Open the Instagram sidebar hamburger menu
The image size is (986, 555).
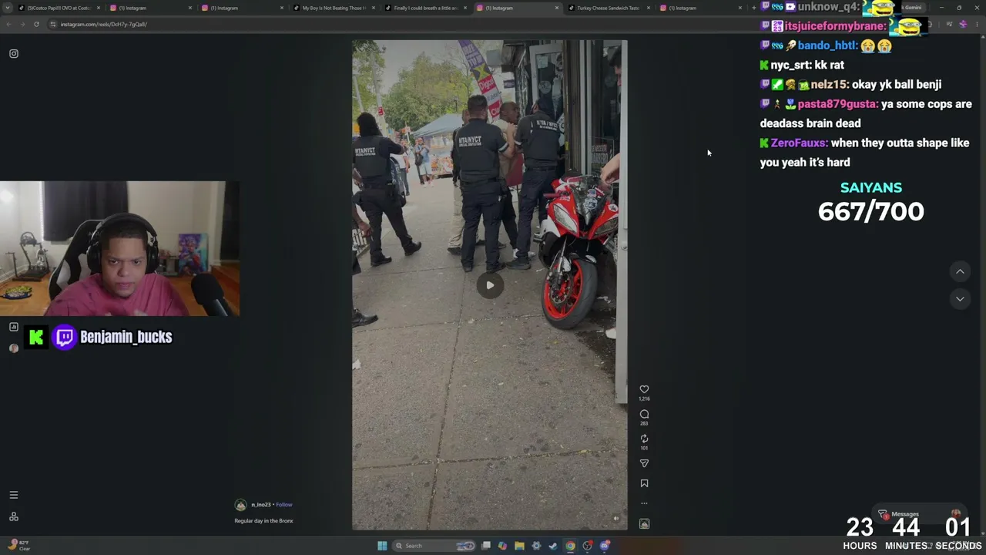(13, 495)
